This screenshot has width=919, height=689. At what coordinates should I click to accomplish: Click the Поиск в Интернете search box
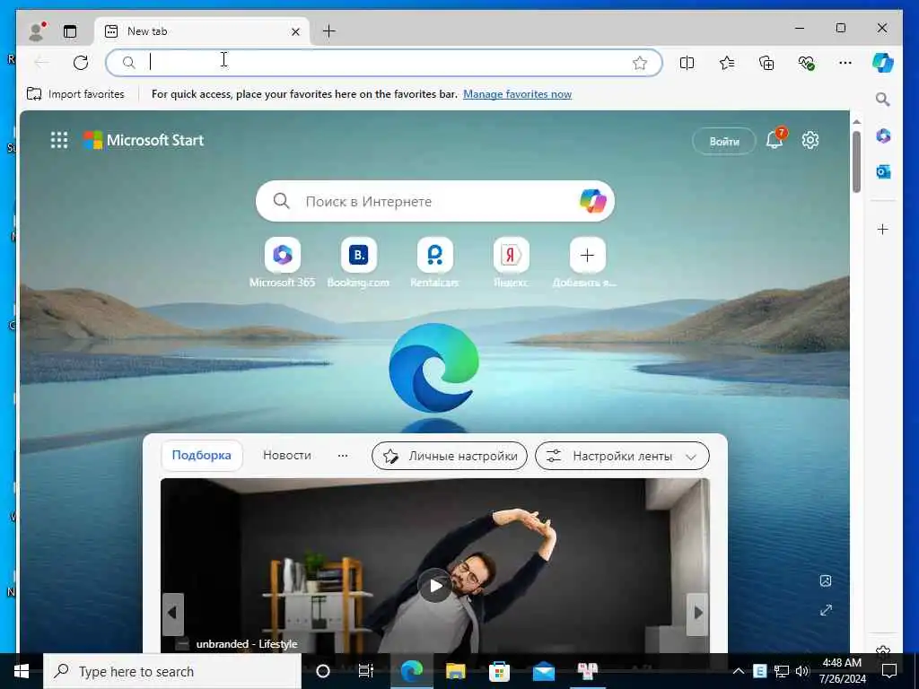pyautogui.click(x=435, y=201)
